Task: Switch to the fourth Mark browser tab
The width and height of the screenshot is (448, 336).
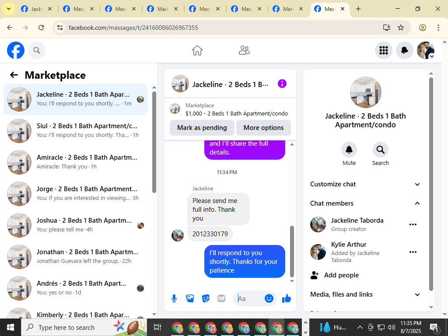Action: 163,9
